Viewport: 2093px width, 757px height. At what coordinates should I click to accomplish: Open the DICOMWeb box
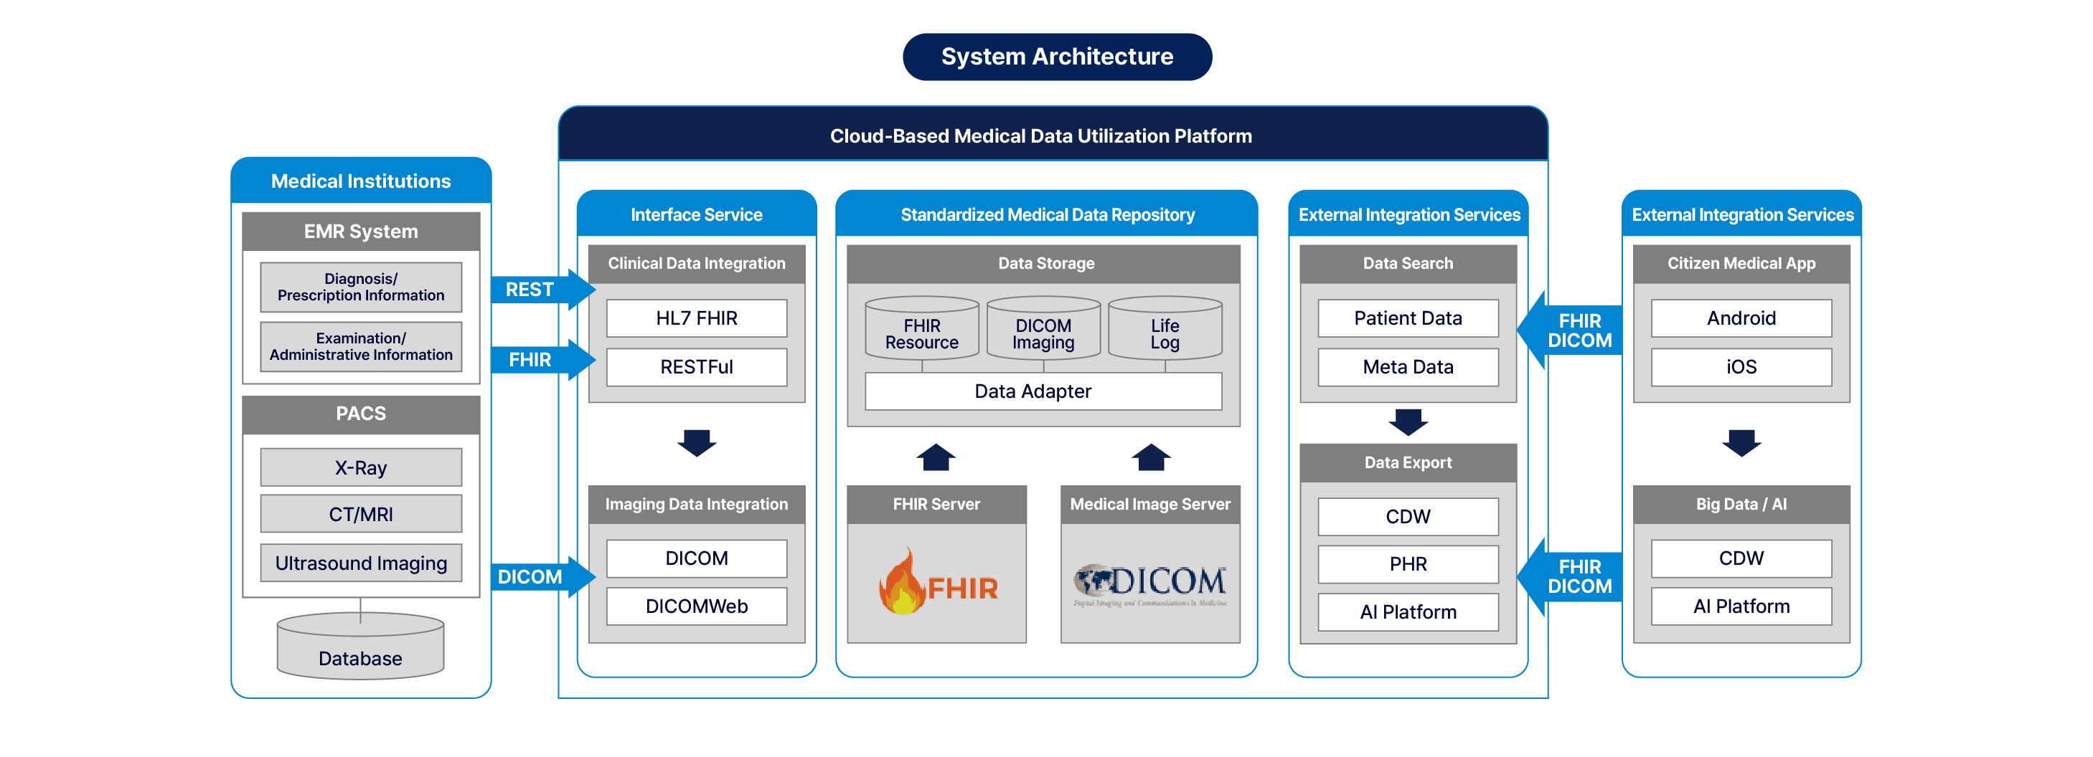click(x=696, y=606)
